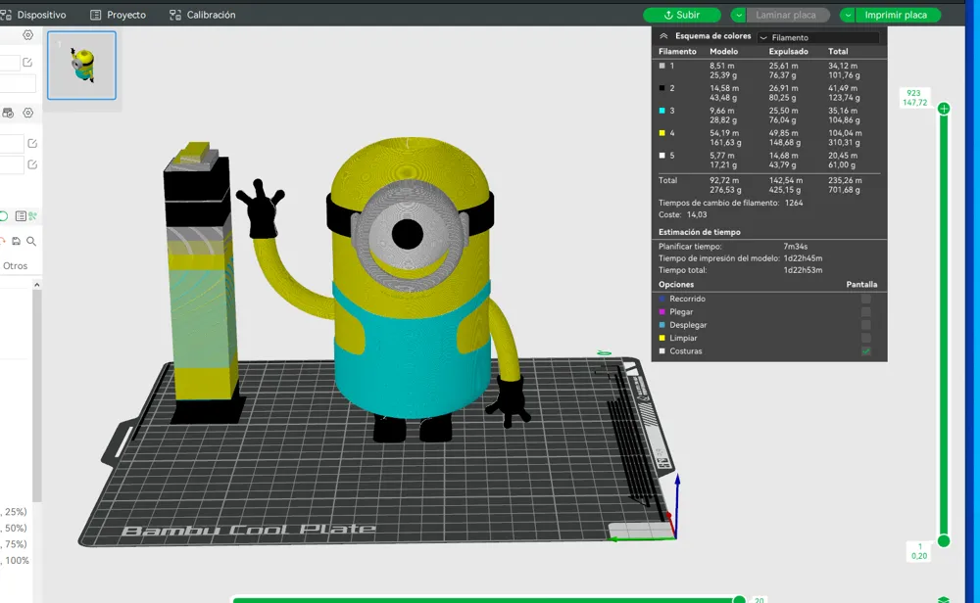Enable the Limpiar display checkbox

(864, 338)
